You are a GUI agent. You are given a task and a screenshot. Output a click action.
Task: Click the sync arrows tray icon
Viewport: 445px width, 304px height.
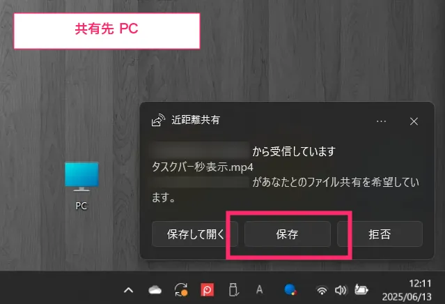(x=181, y=290)
